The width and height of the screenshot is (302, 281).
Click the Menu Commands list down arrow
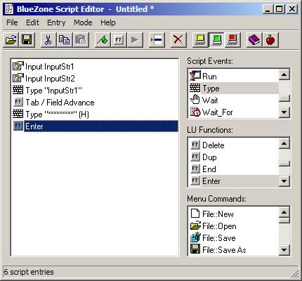[284, 250]
